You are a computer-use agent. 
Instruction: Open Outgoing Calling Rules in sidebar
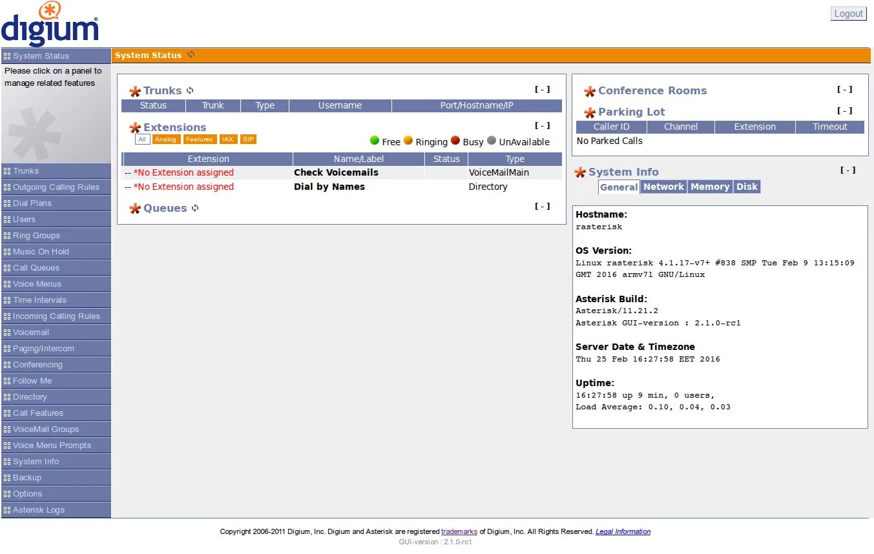pyautogui.click(x=56, y=187)
